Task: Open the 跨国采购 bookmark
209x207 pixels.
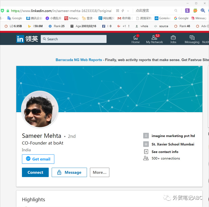Action: tap(144, 18)
